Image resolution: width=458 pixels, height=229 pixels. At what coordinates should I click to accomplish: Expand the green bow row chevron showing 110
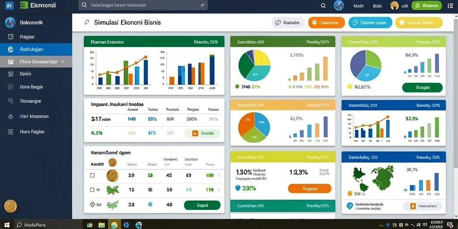[x=219, y=190]
